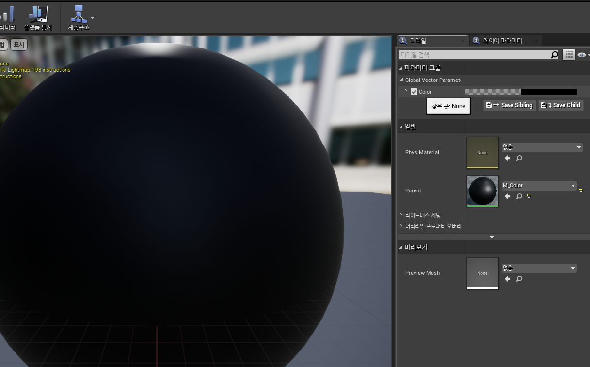Collapse the 일반 section
Screen dimensions: 590x367
(x=401, y=127)
